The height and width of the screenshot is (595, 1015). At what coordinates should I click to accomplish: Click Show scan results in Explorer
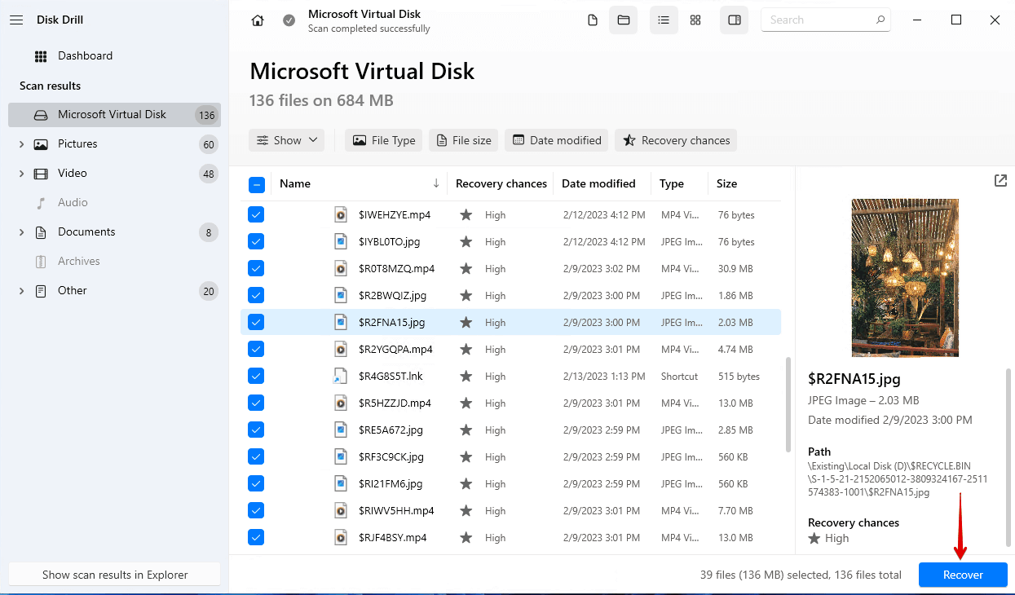pos(115,575)
